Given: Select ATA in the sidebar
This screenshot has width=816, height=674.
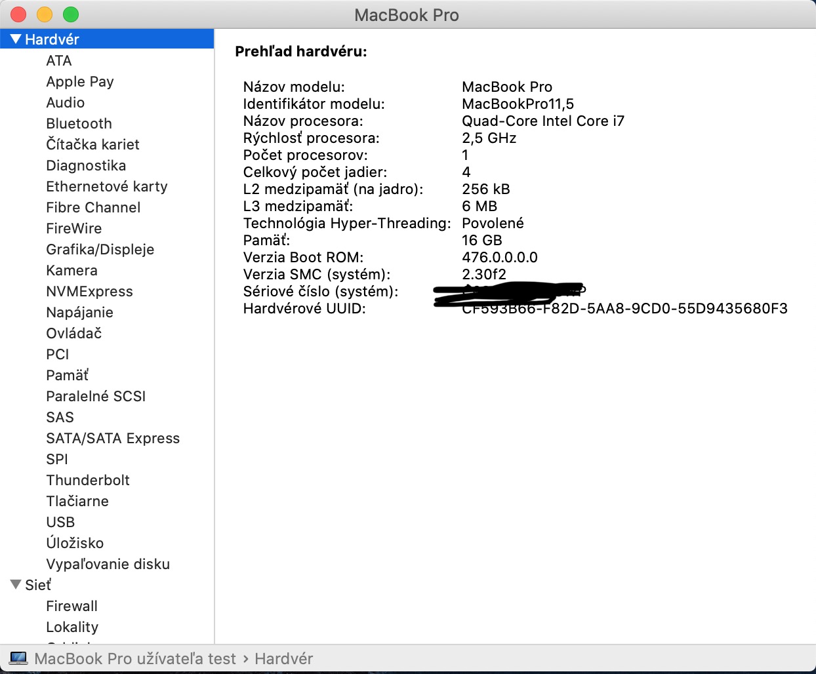Looking at the screenshot, I should click(59, 60).
